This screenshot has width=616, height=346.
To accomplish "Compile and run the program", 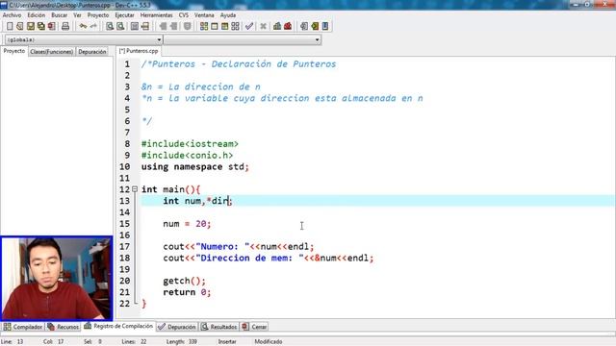I will 224,26.
